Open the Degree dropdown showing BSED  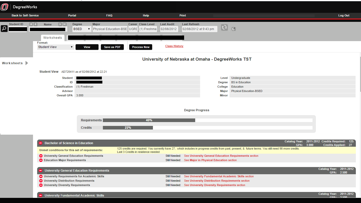point(82,29)
